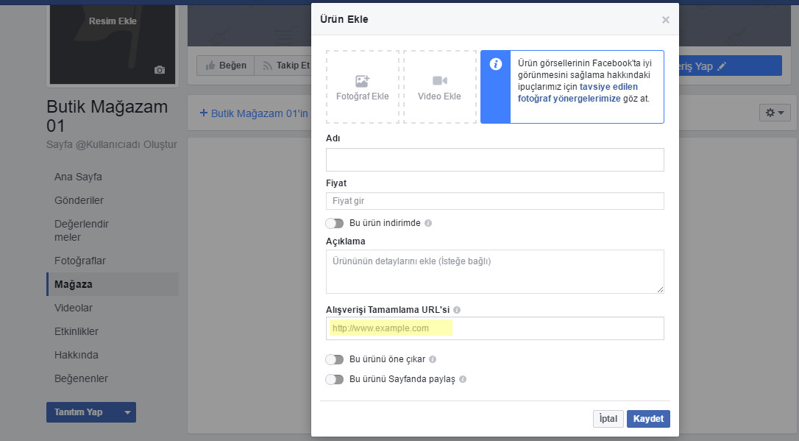Click the İptal button
This screenshot has height=441, width=799.
pyautogui.click(x=608, y=419)
